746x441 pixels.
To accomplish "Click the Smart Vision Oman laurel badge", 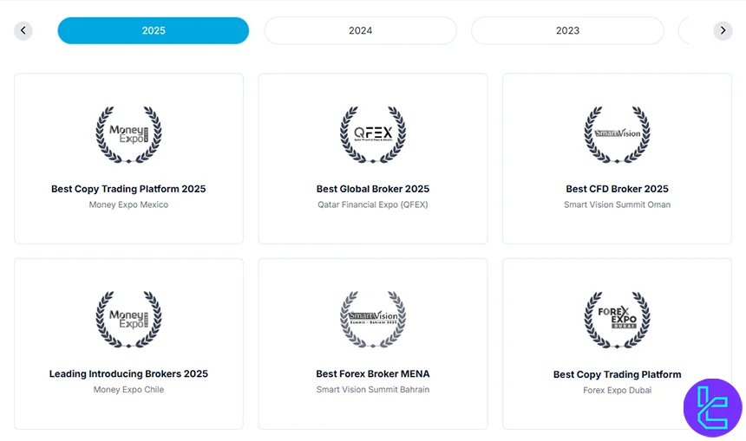I will (x=617, y=134).
